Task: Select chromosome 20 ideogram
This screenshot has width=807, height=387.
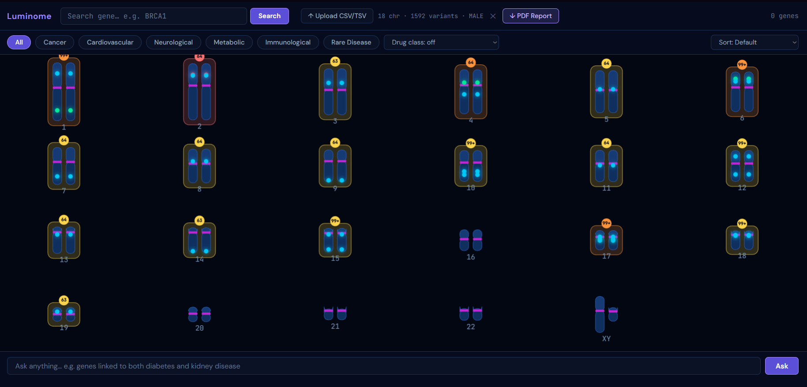Action: [x=199, y=314]
